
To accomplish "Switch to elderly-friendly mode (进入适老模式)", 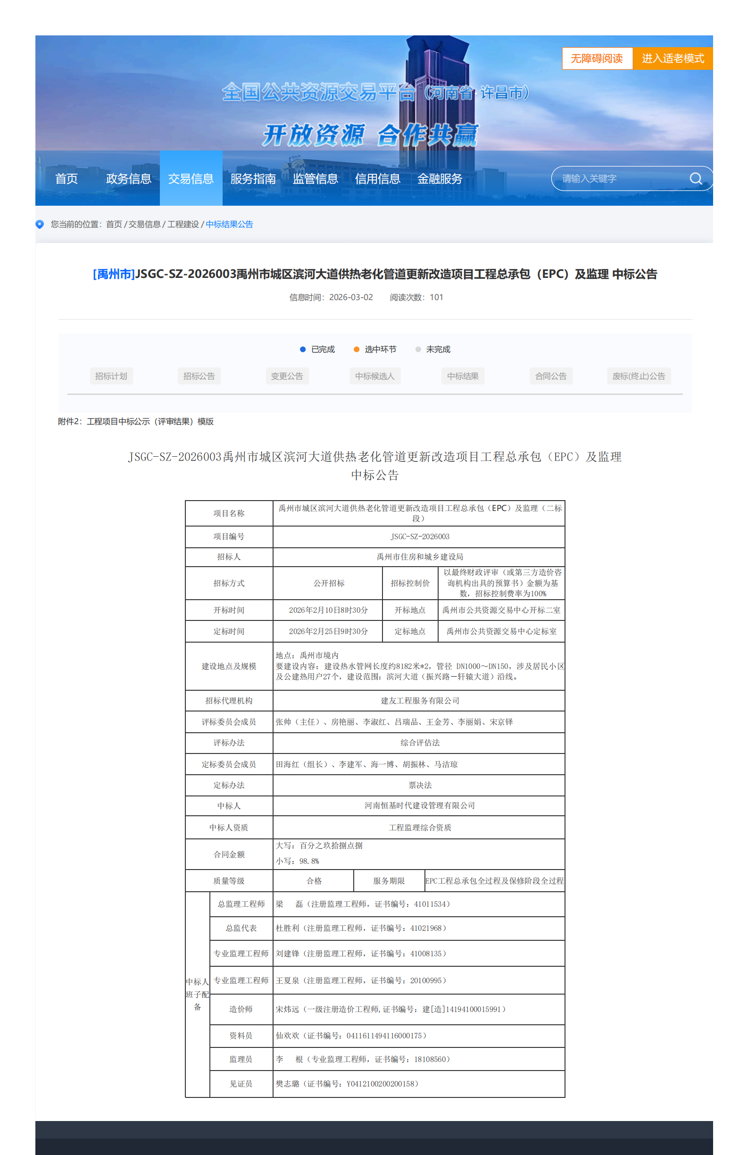I will point(672,59).
